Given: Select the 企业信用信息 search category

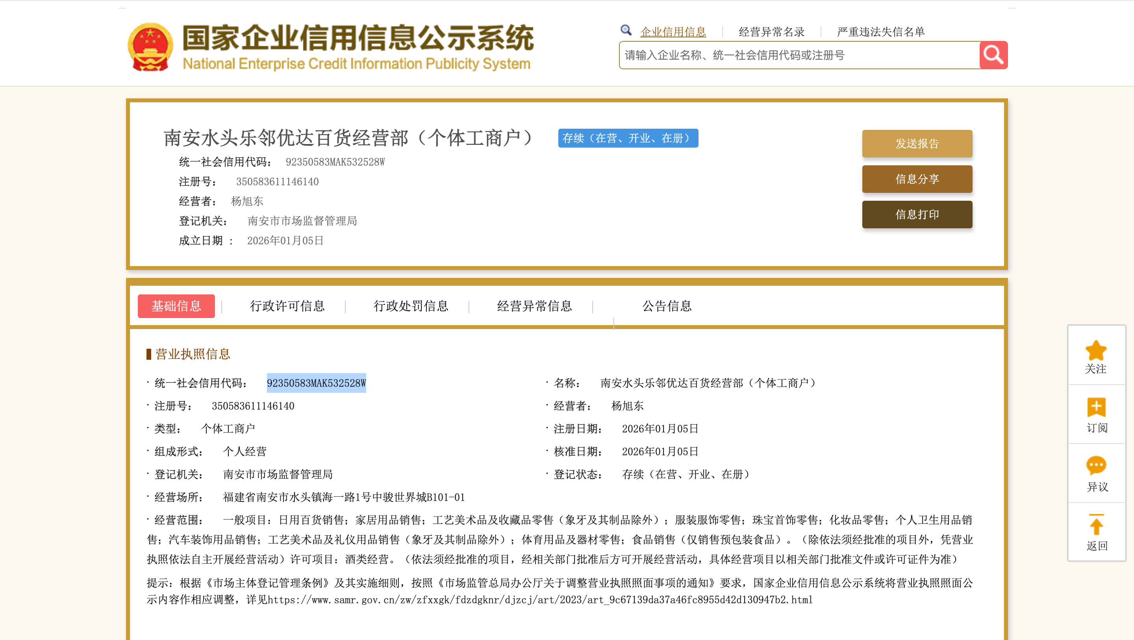Looking at the screenshot, I should point(673,32).
